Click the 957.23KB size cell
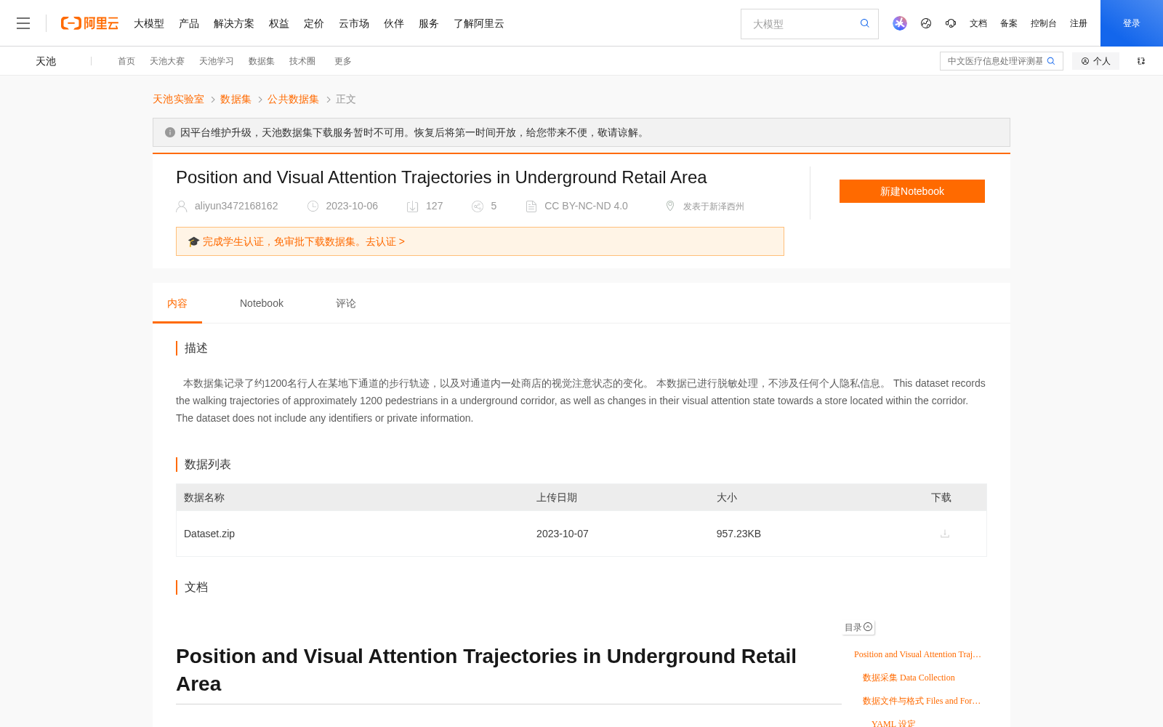This screenshot has width=1163, height=727. (x=739, y=534)
